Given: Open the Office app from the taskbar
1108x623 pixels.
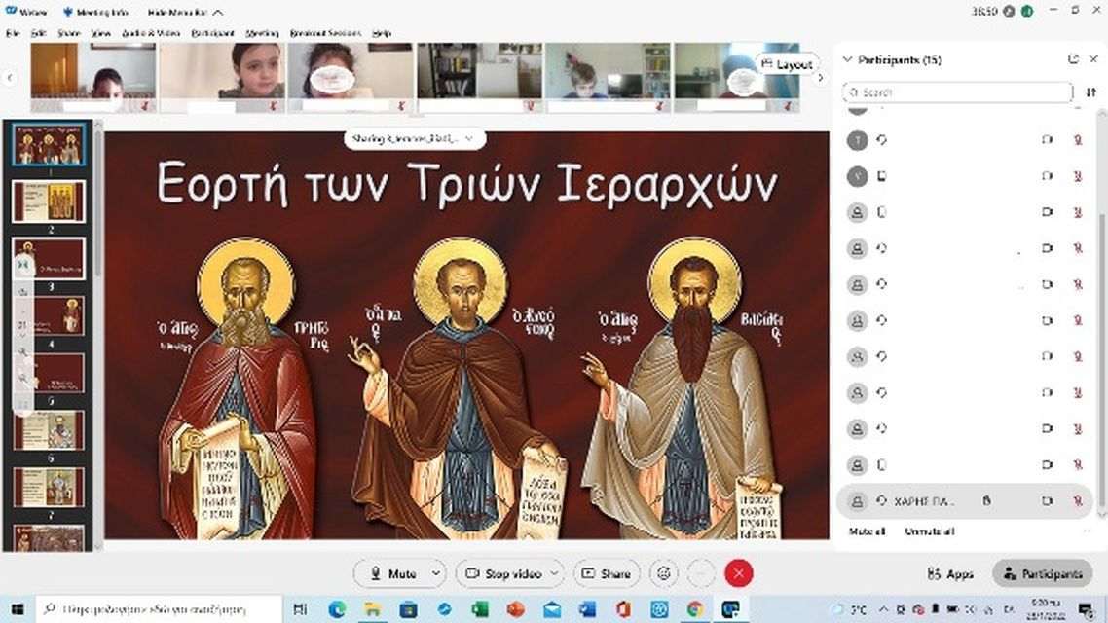Looking at the screenshot, I should point(623,608).
